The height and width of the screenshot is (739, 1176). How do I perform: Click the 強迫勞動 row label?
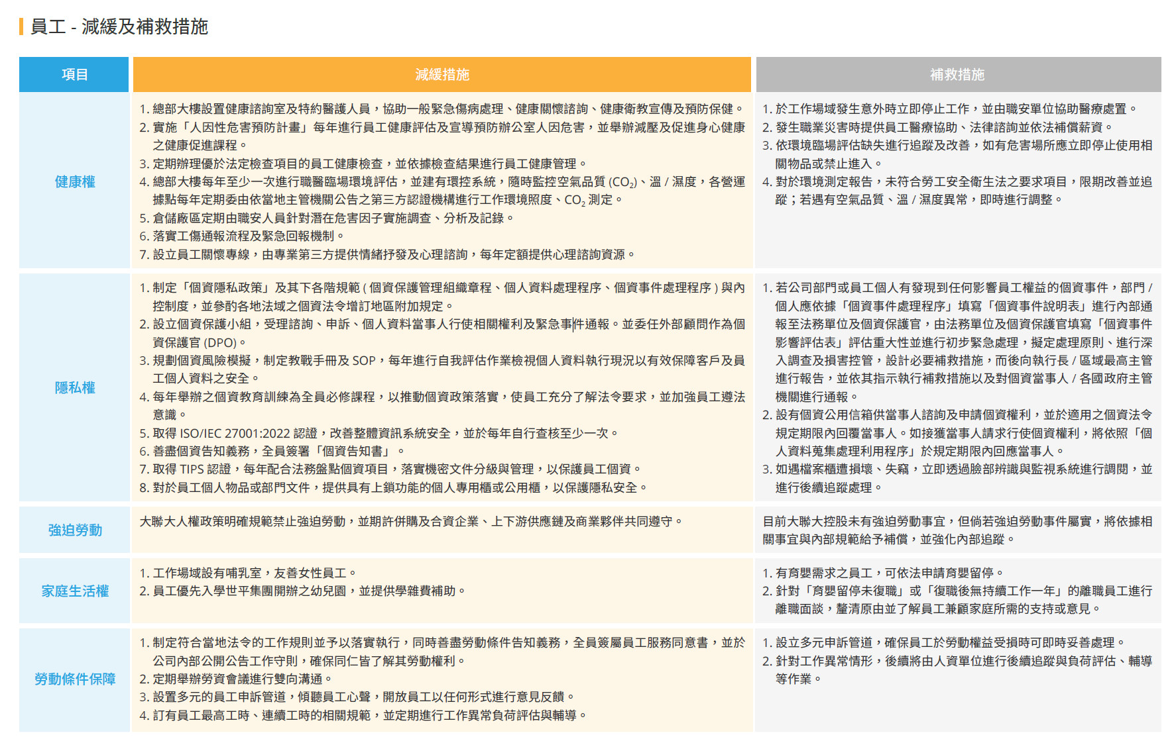[74, 530]
